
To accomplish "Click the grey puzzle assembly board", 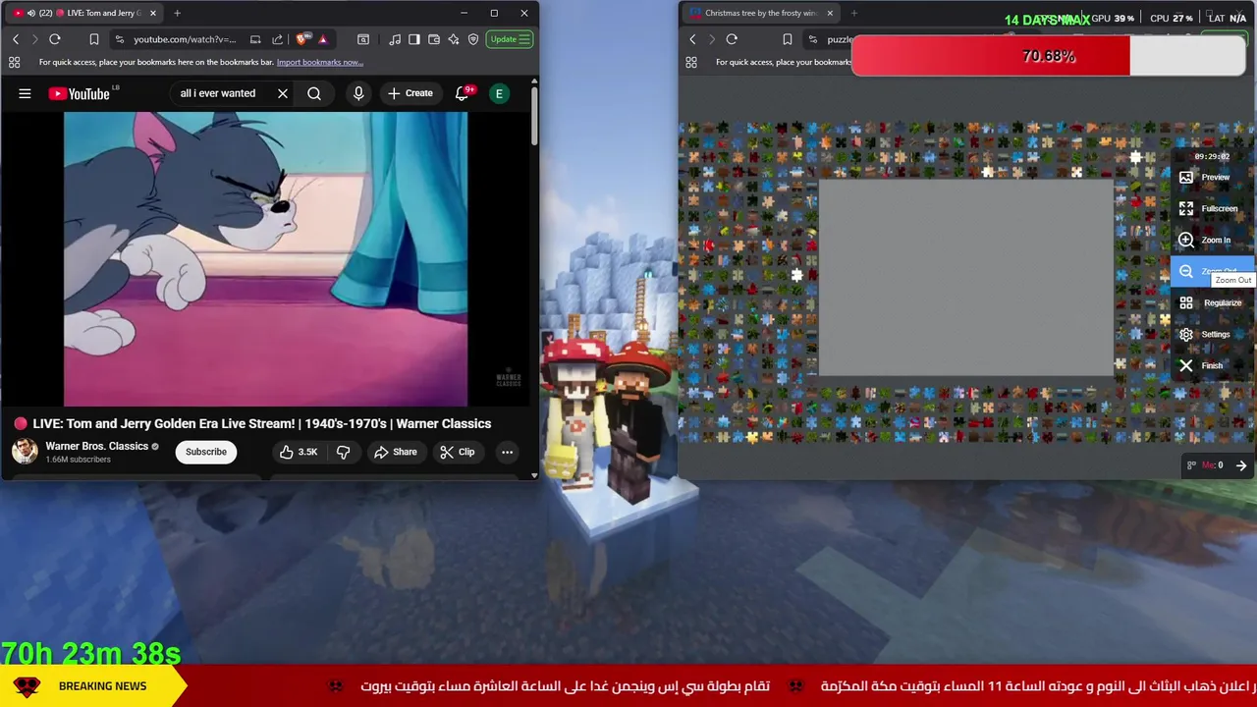I will (x=966, y=278).
